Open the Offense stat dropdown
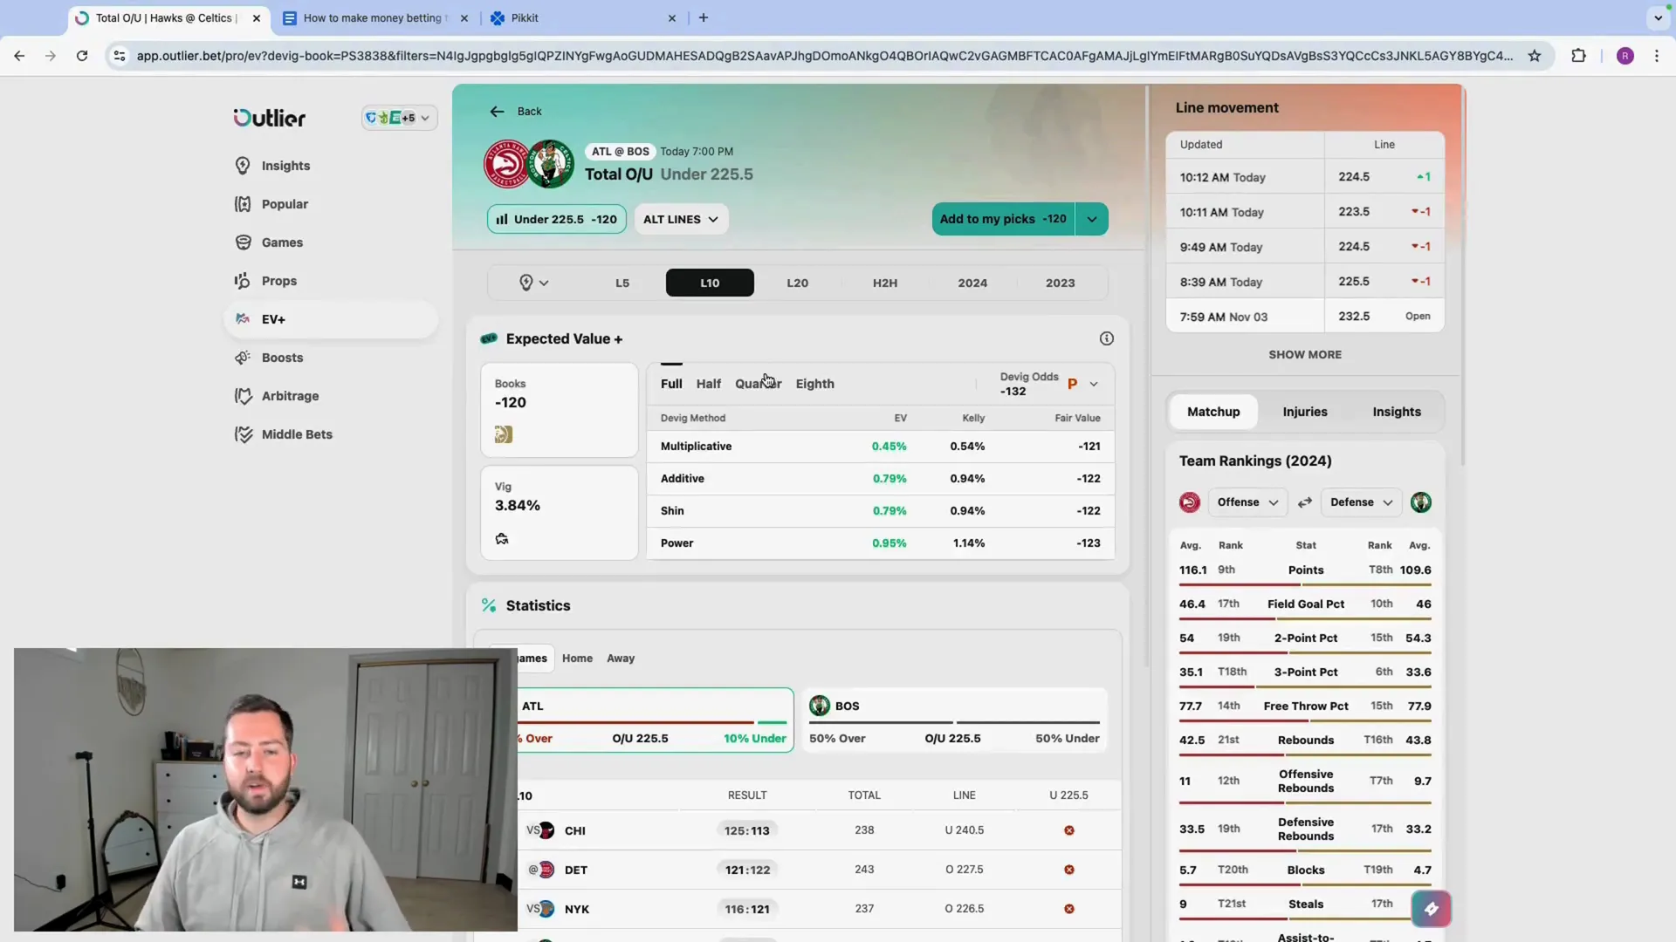 point(1247,502)
